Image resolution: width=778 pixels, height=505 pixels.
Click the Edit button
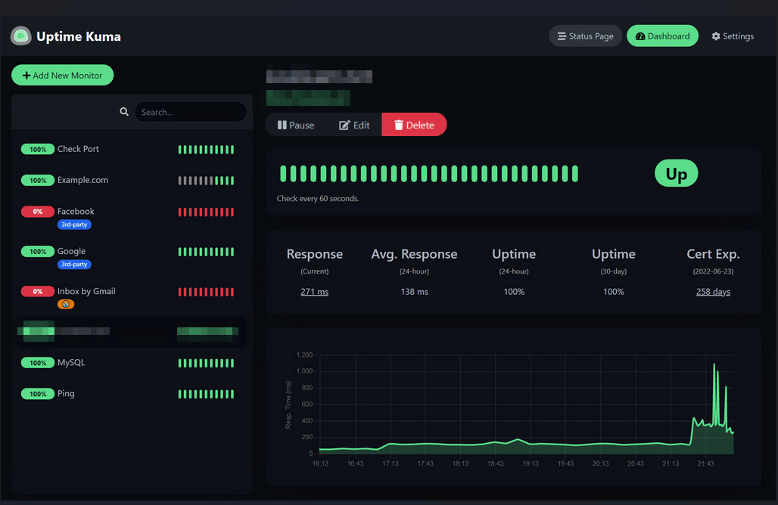[353, 125]
